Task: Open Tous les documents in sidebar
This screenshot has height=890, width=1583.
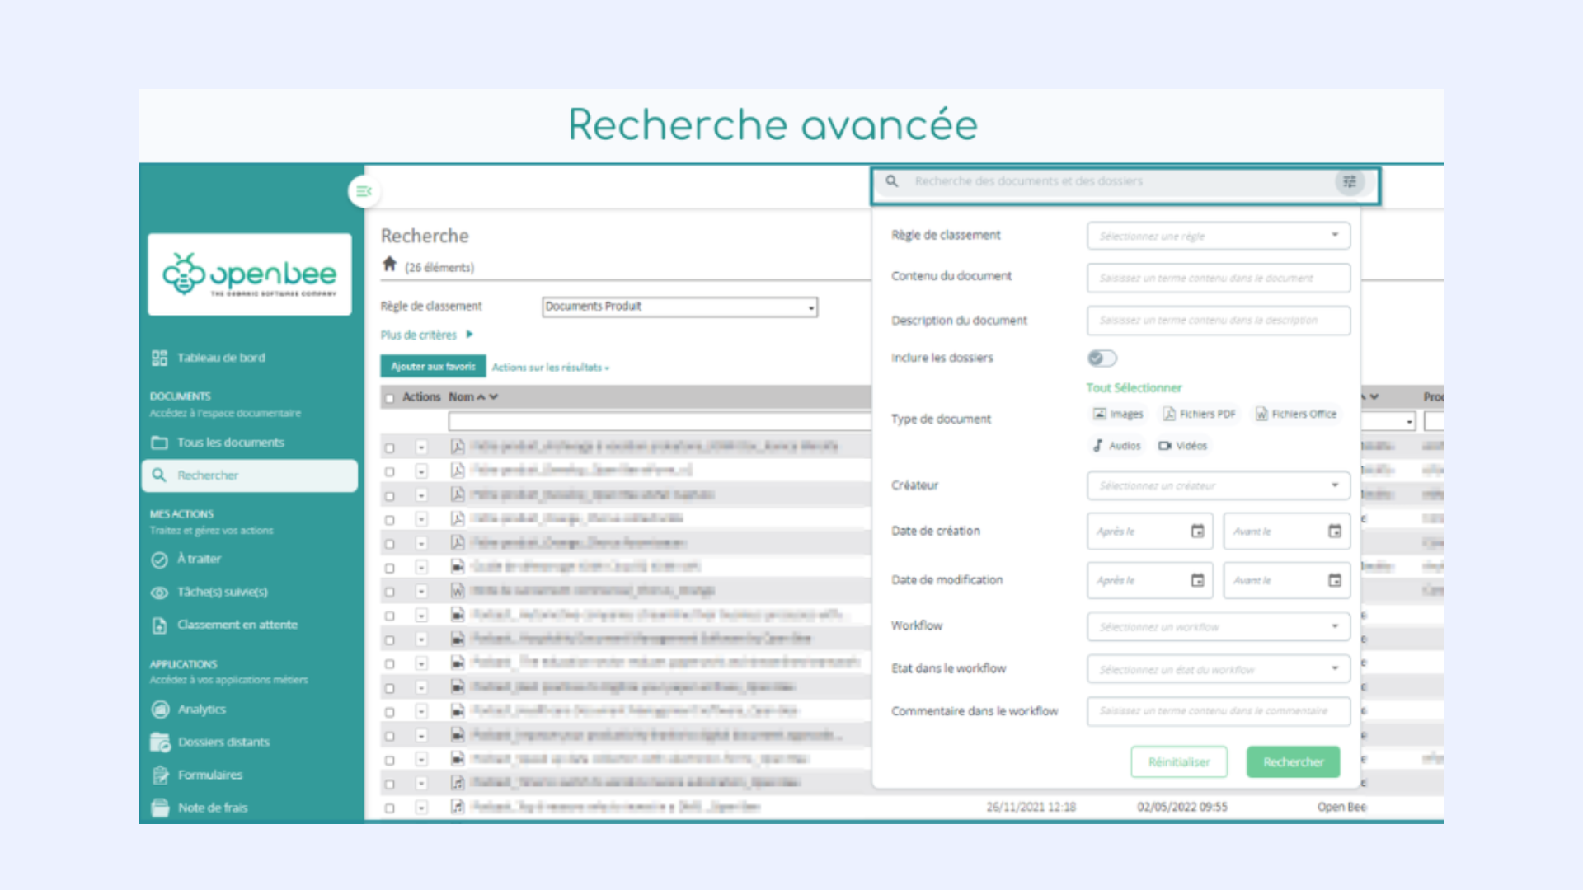Action: tap(230, 443)
